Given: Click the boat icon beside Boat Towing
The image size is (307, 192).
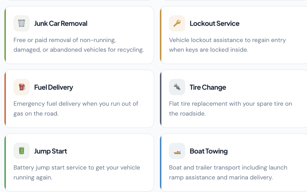Looking at the screenshot, I should 177,151.
